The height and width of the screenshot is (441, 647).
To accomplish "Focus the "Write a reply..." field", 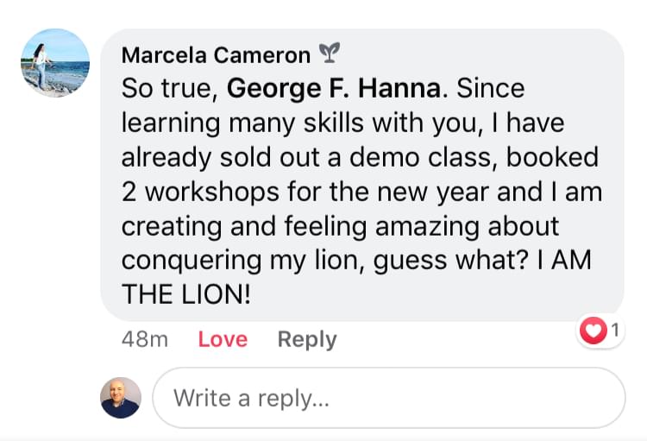I will 388,398.
